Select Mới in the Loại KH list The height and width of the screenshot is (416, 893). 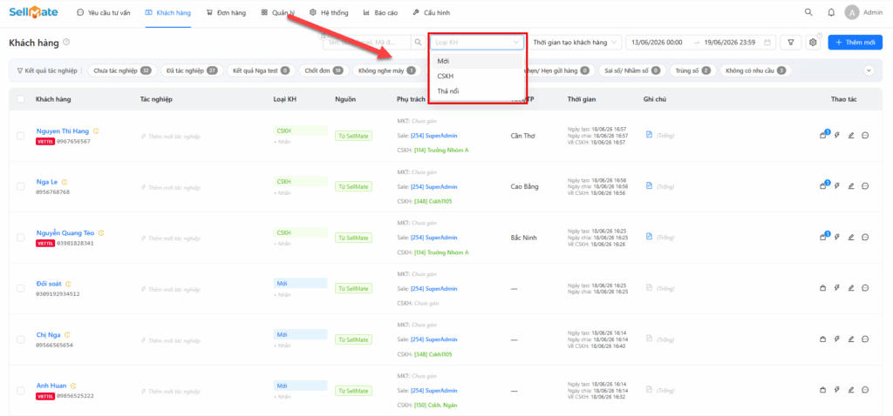tap(477, 61)
